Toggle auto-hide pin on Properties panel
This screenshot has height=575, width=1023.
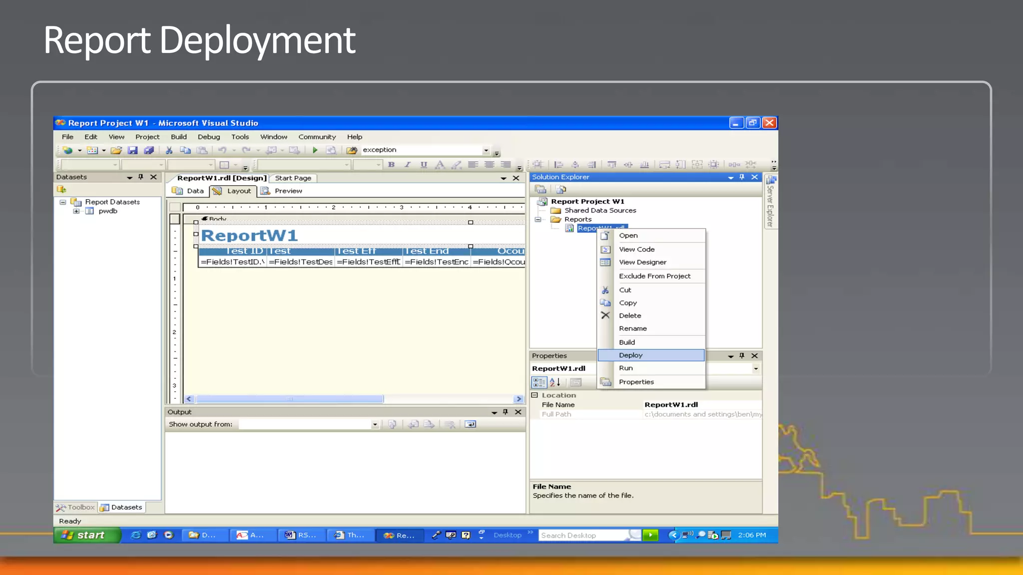click(x=742, y=356)
